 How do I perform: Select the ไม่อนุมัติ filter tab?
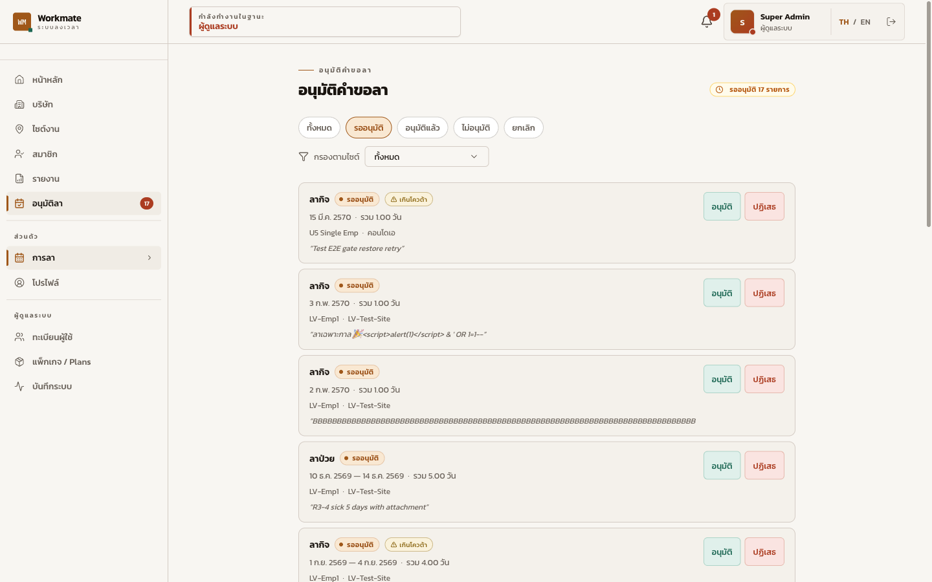(x=476, y=127)
